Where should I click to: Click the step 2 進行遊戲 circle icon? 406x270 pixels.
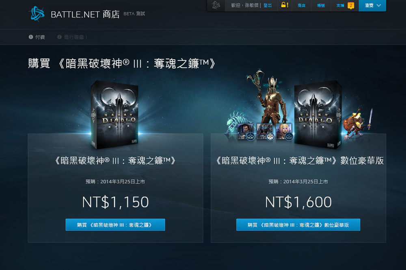[x=59, y=37]
